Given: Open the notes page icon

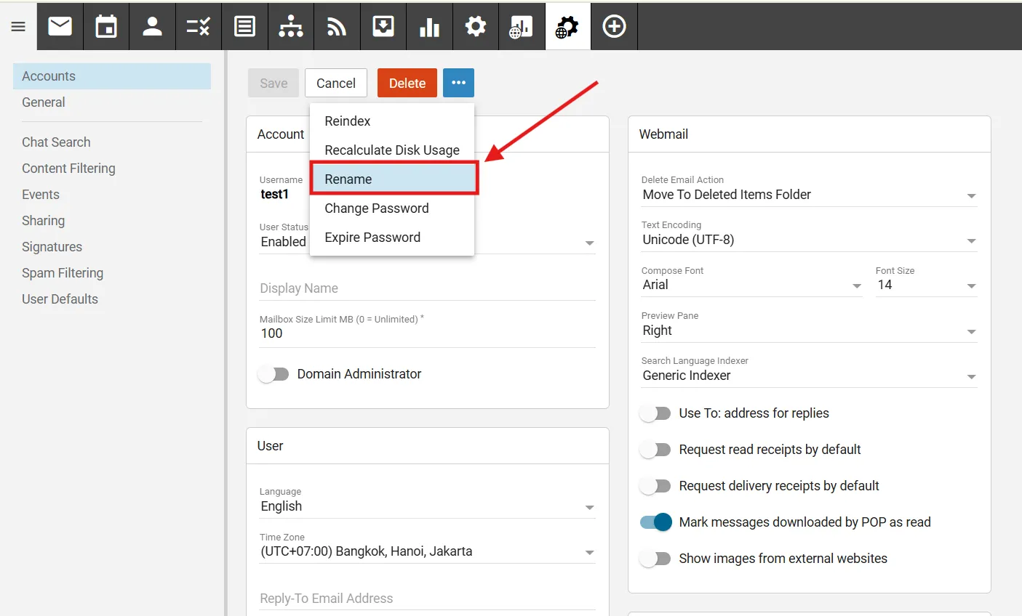Looking at the screenshot, I should (244, 27).
